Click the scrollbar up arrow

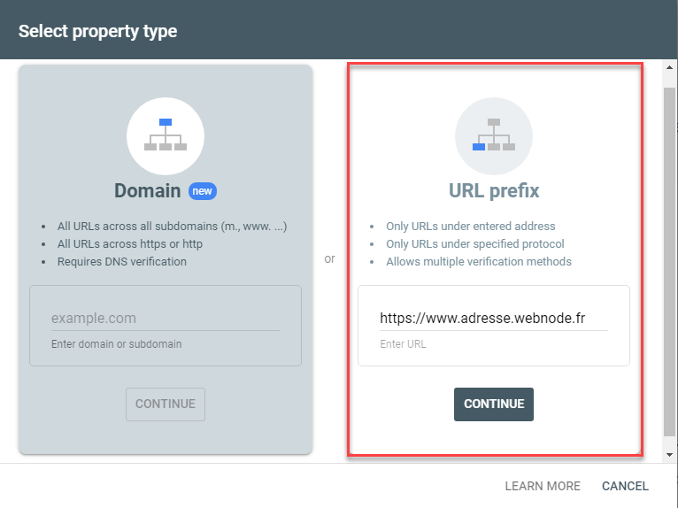[x=669, y=69]
